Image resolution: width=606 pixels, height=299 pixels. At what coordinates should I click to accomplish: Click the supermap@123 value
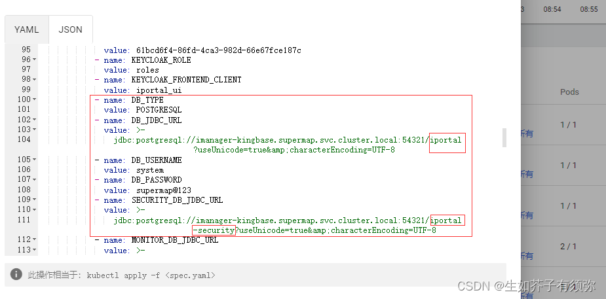(x=164, y=190)
